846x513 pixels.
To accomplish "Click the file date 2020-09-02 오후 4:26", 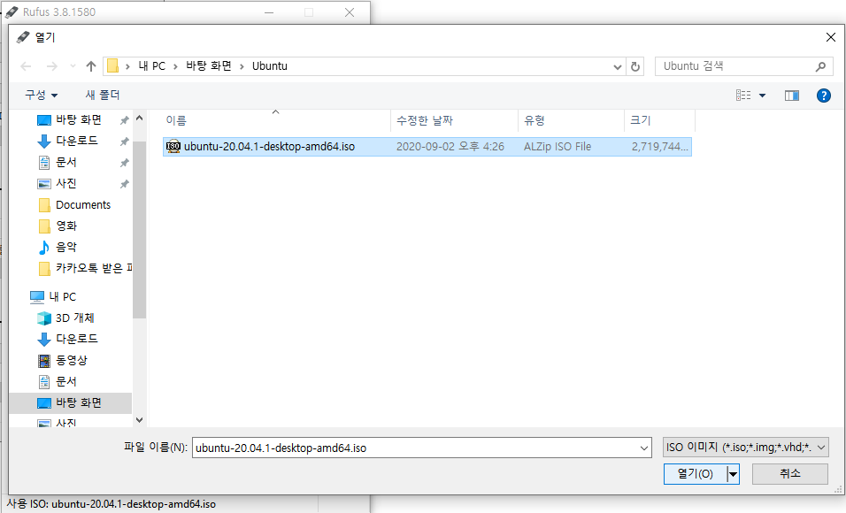I will pyautogui.click(x=450, y=147).
